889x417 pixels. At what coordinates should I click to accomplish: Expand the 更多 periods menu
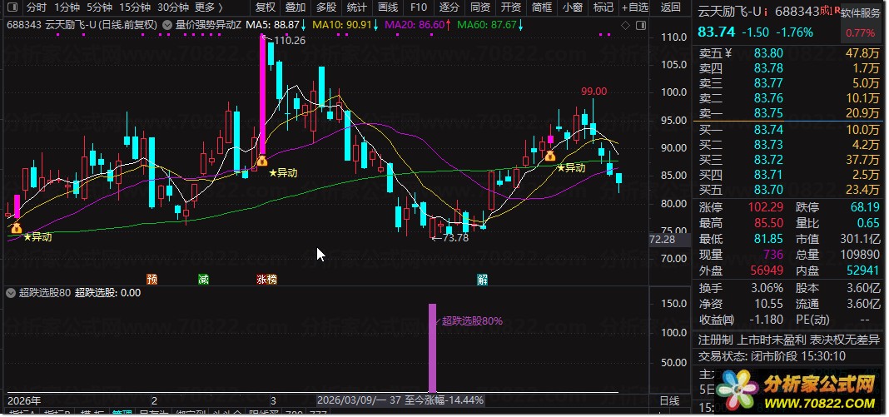pyautogui.click(x=209, y=7)
